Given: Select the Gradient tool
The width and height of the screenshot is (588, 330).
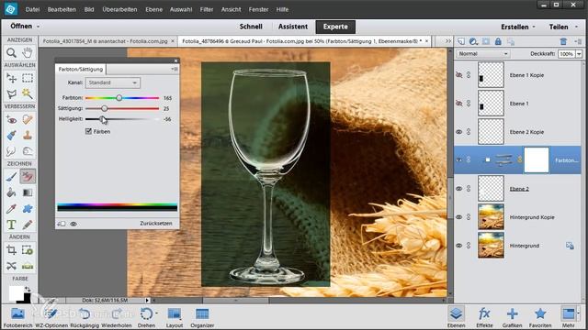Looking at the screenshot, I should (x=28, y=192).
